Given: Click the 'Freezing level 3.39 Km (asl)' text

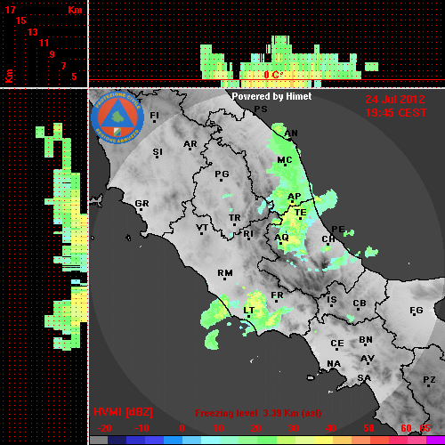Looking at the screenshot, I should tap(258, 413).
